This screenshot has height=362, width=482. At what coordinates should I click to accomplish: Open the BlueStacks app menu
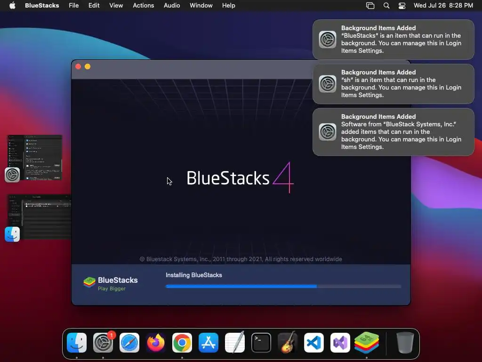42,6
